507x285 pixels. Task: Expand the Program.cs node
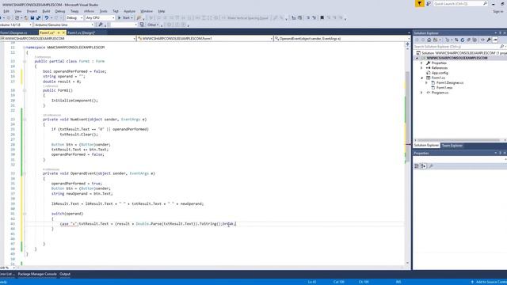pyautogui.click(x=421, y=93)
